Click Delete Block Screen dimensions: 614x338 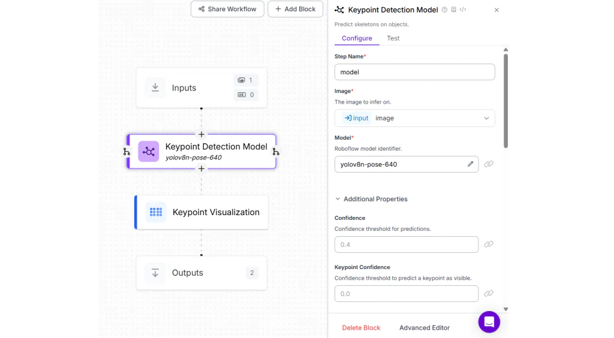[x=361, y=328]
